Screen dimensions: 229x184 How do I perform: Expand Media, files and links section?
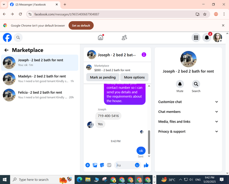188,122
